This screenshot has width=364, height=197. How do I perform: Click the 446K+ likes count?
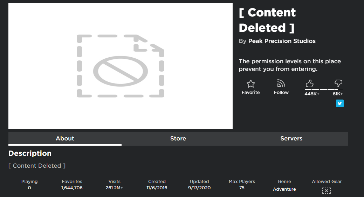coord(312,94)
